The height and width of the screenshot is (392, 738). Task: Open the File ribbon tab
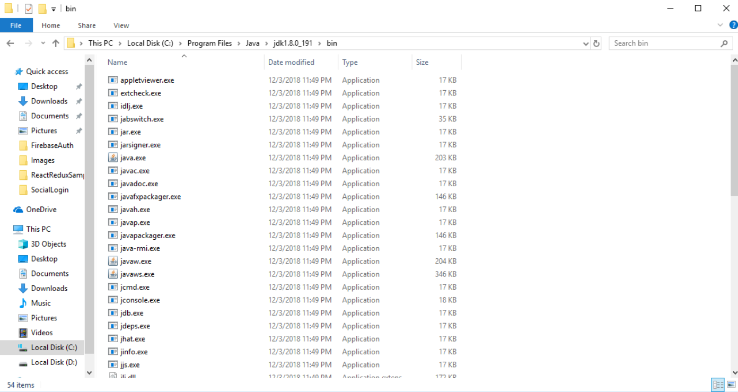pos(16,25)
